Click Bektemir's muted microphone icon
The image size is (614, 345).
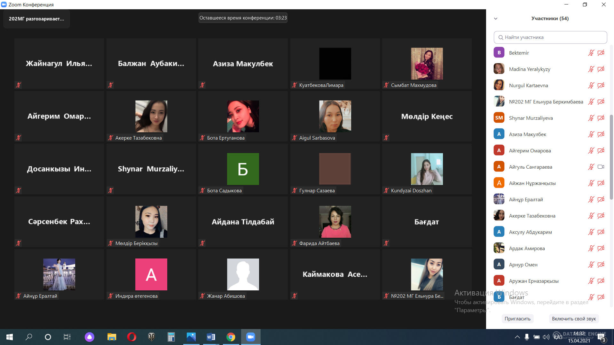pyautogui.click(x=591, y=53)
